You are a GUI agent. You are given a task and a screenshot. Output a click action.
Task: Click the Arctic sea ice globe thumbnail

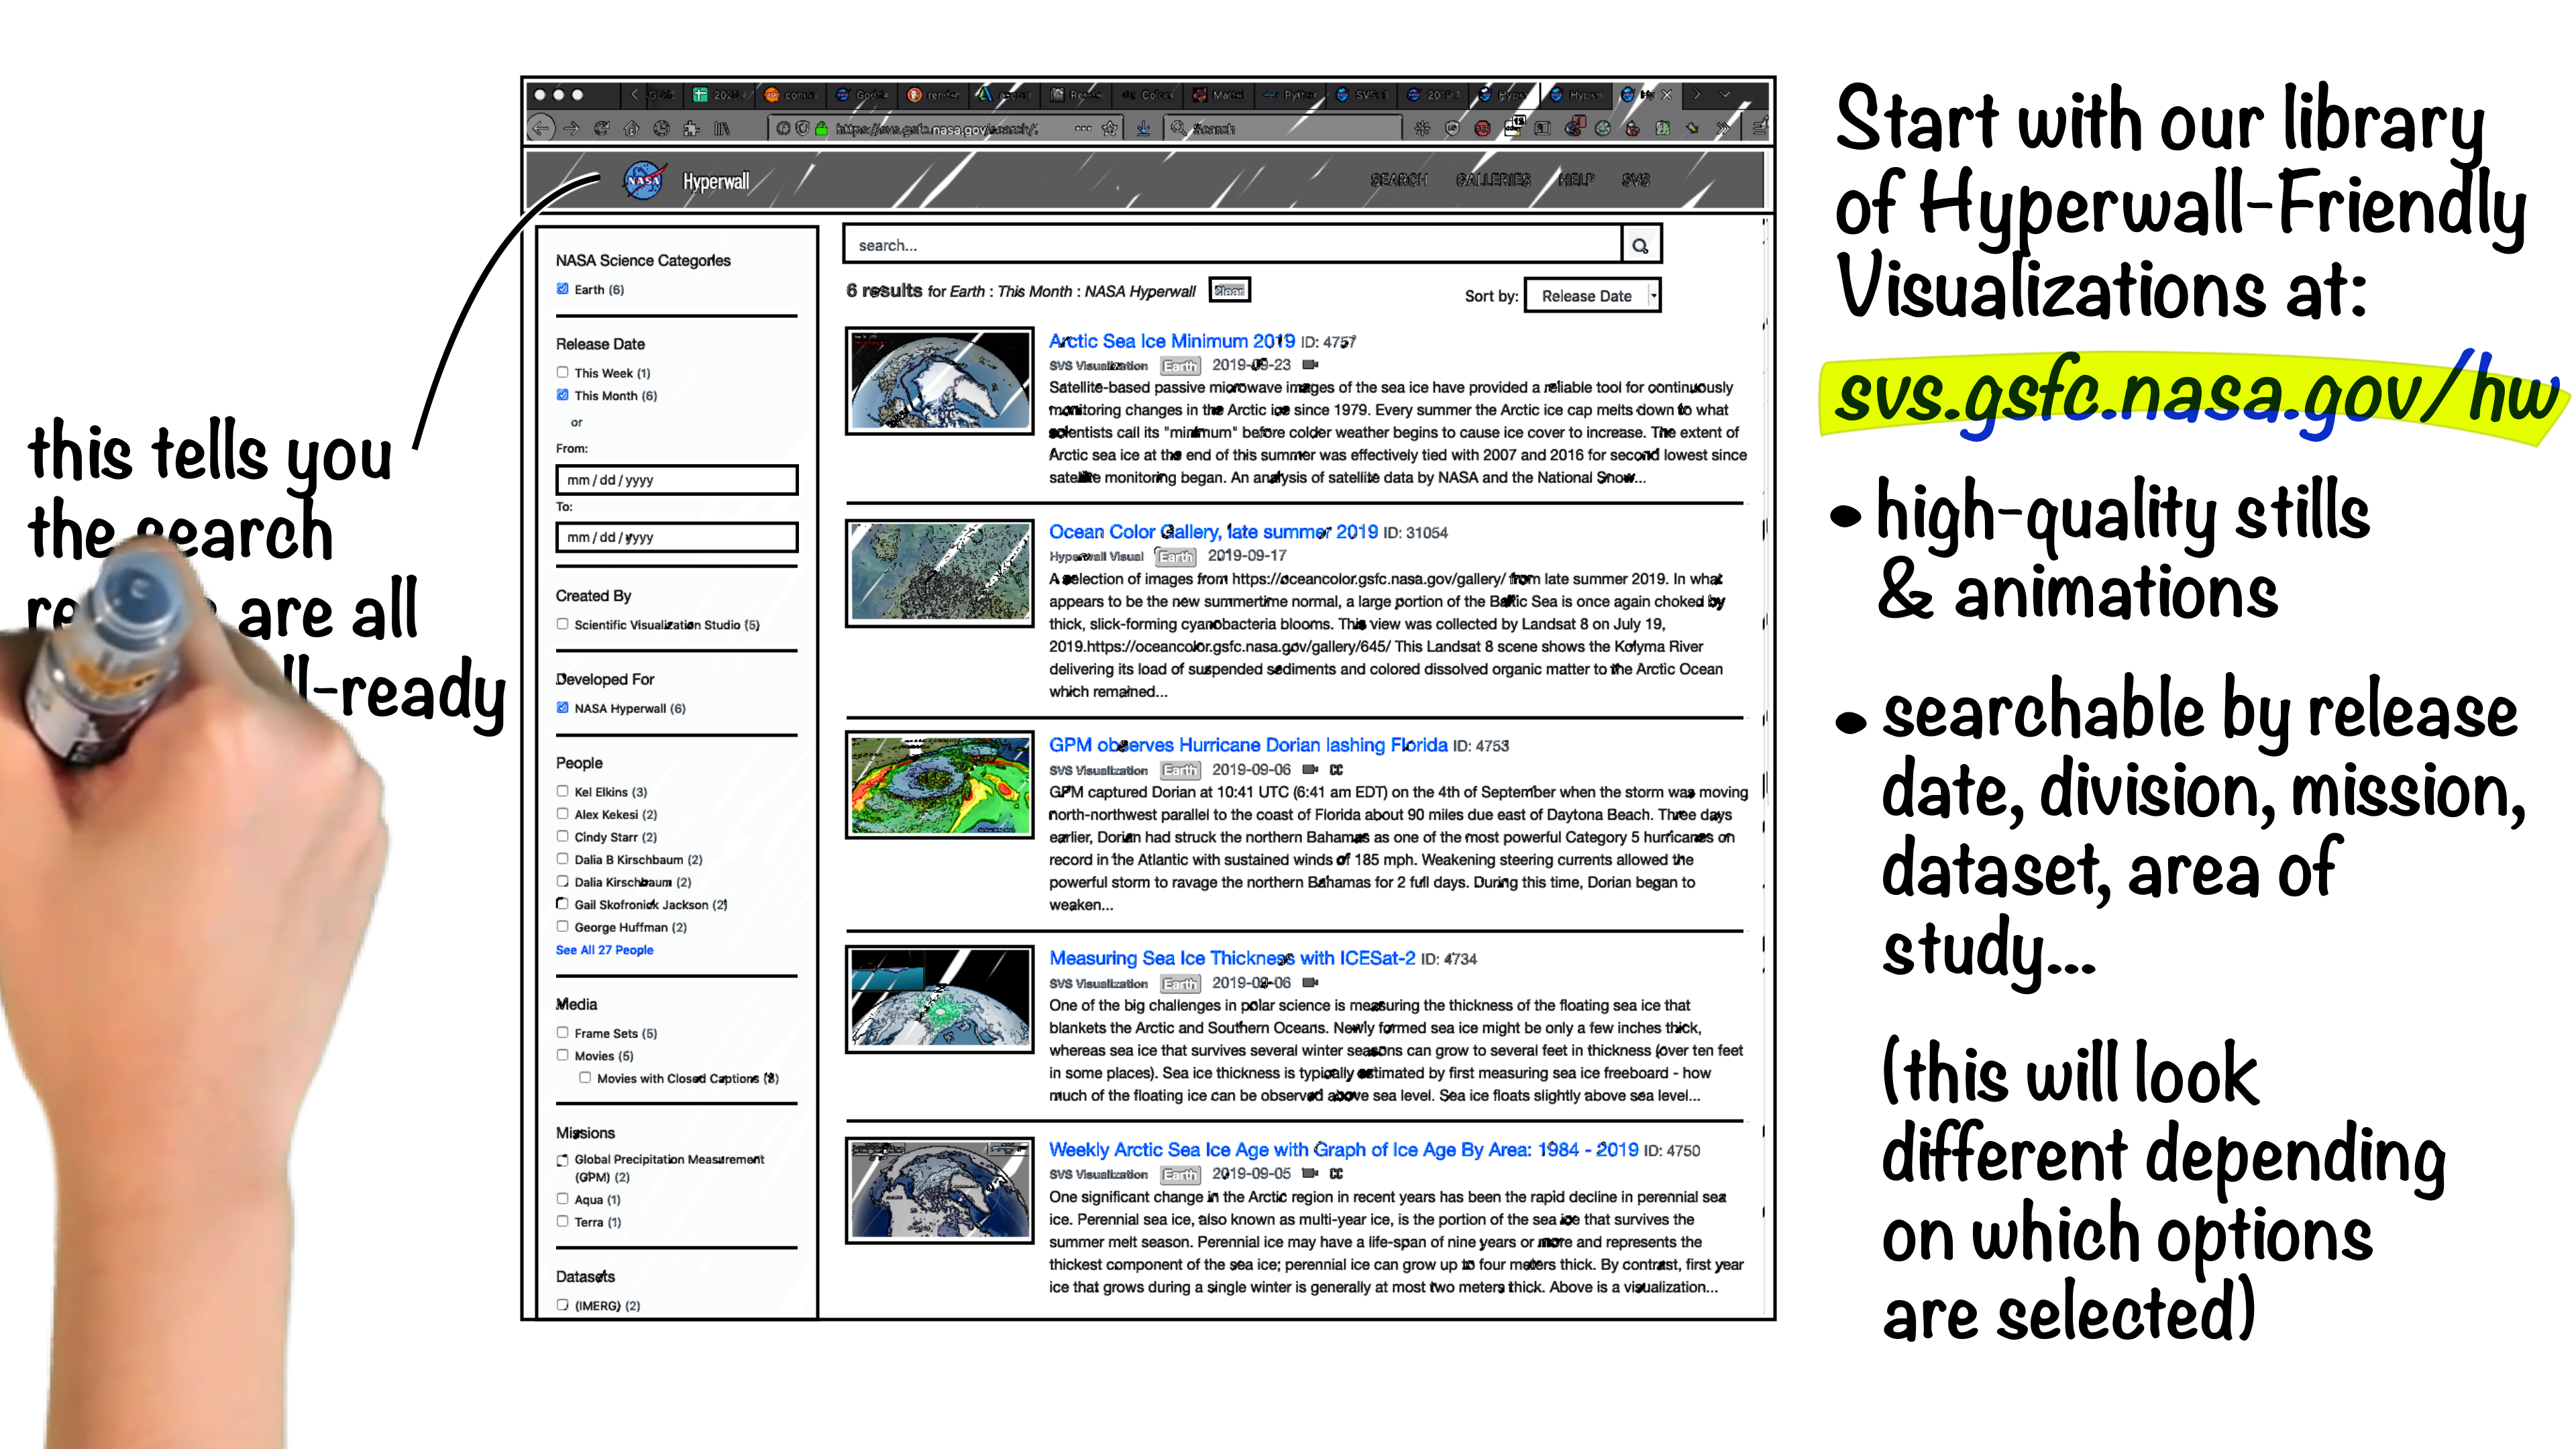click(939, 382)
